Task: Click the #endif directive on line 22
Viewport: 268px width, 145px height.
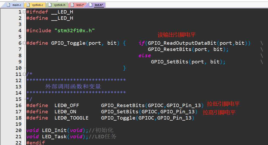Action: (36, 143)
